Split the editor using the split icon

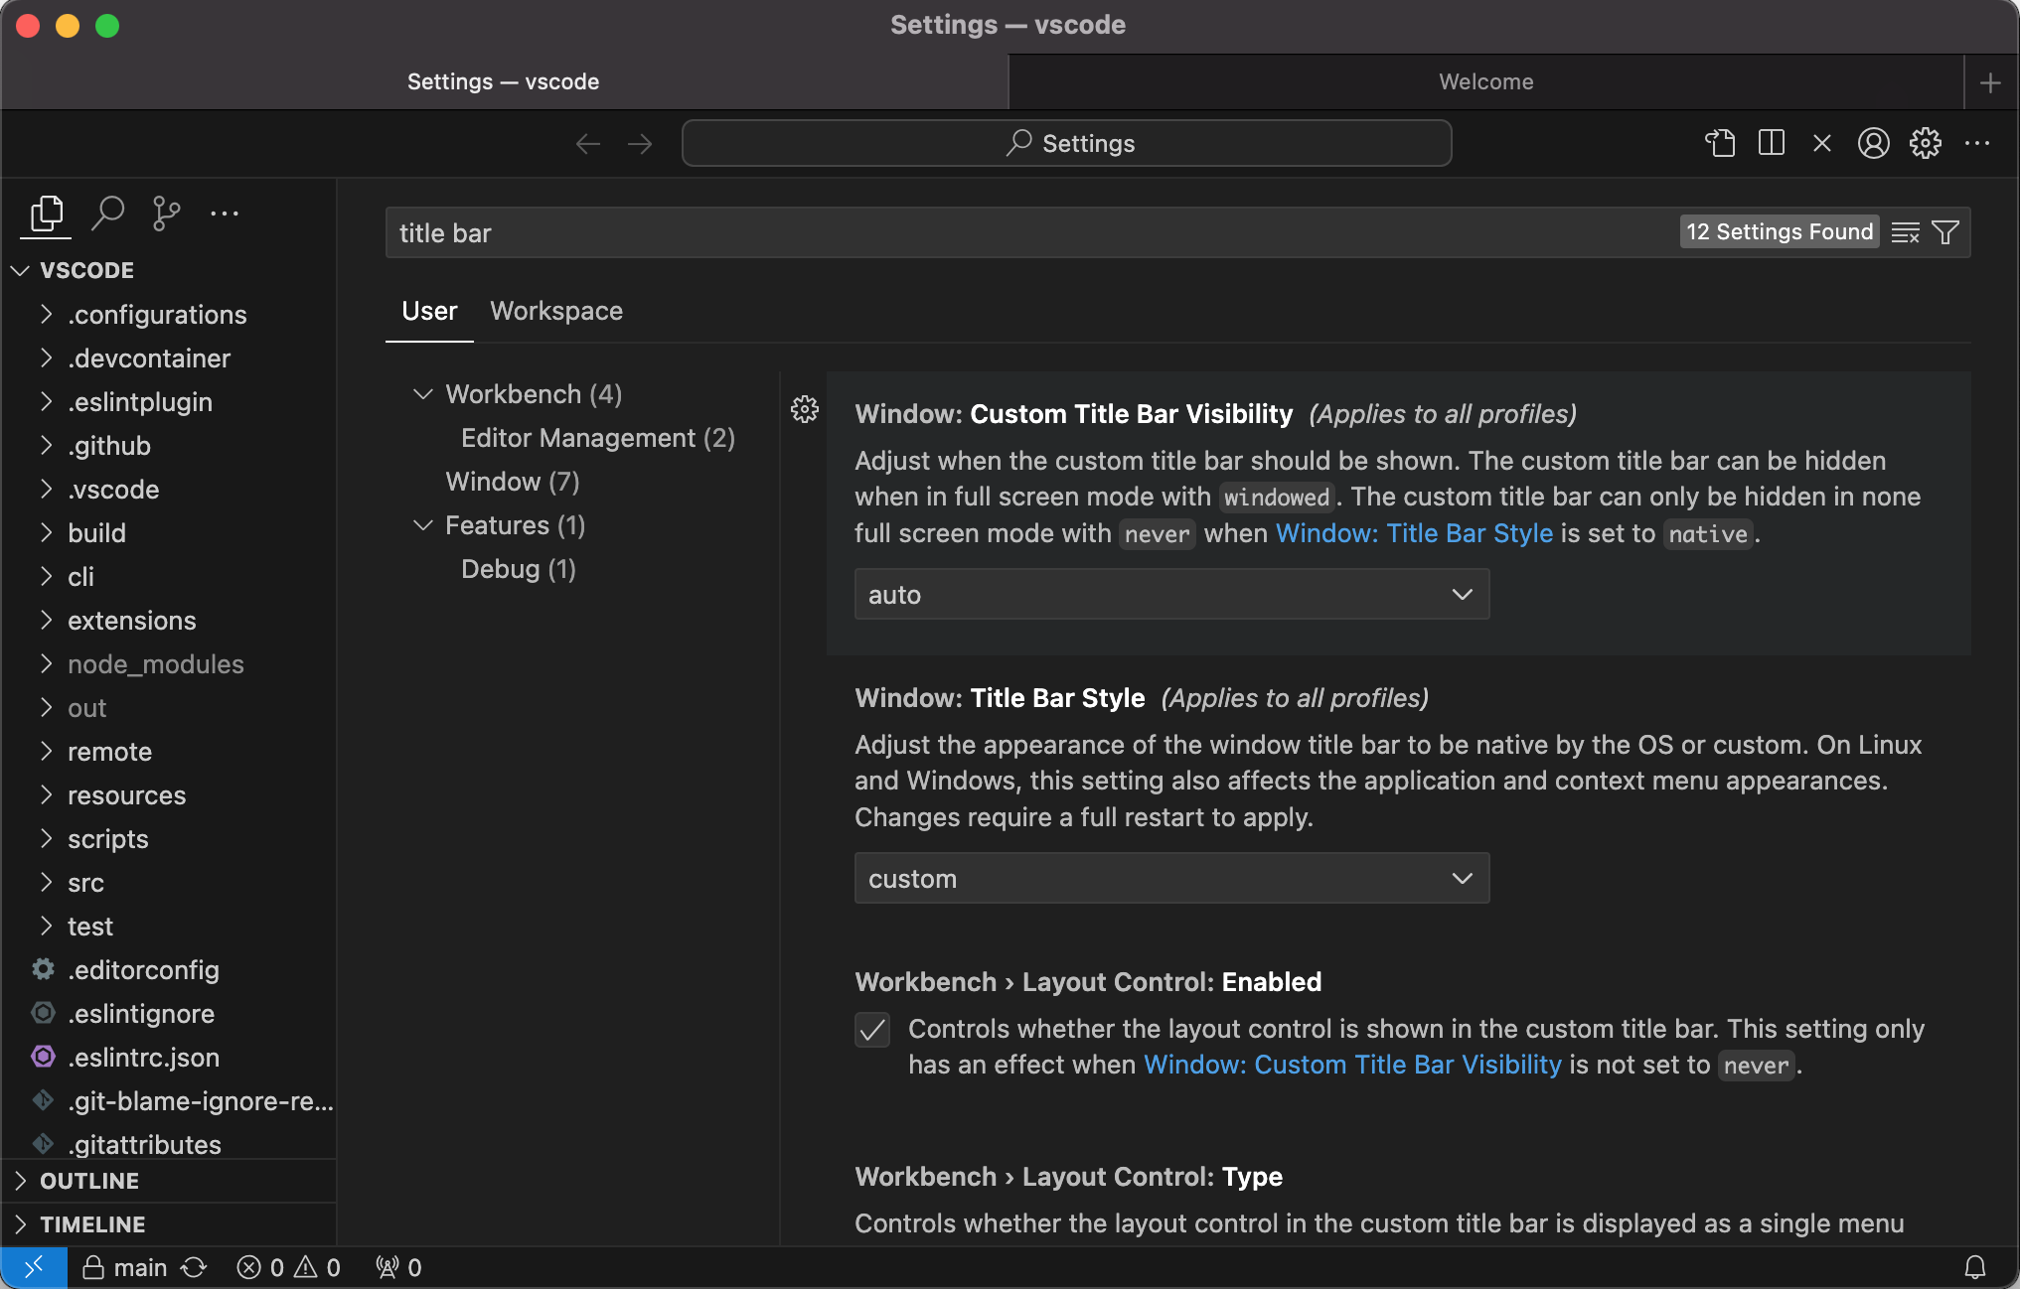coord(1772,143)
